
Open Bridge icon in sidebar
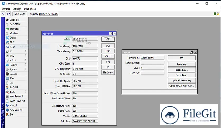[7, 38]
